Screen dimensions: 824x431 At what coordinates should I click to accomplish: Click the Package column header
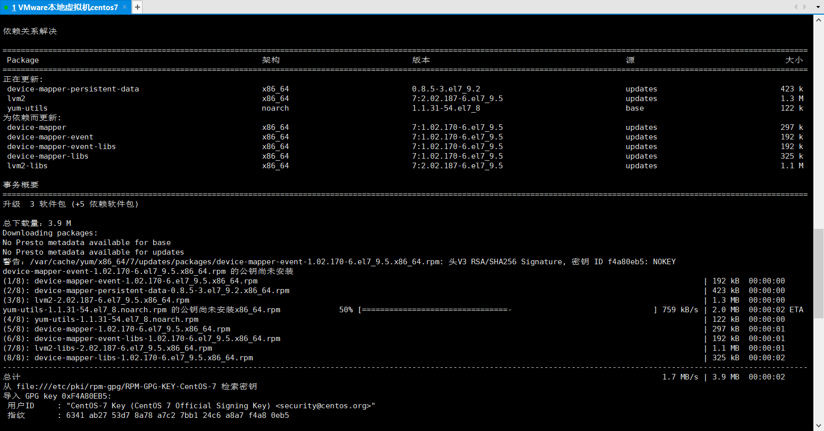pos(23,60)
